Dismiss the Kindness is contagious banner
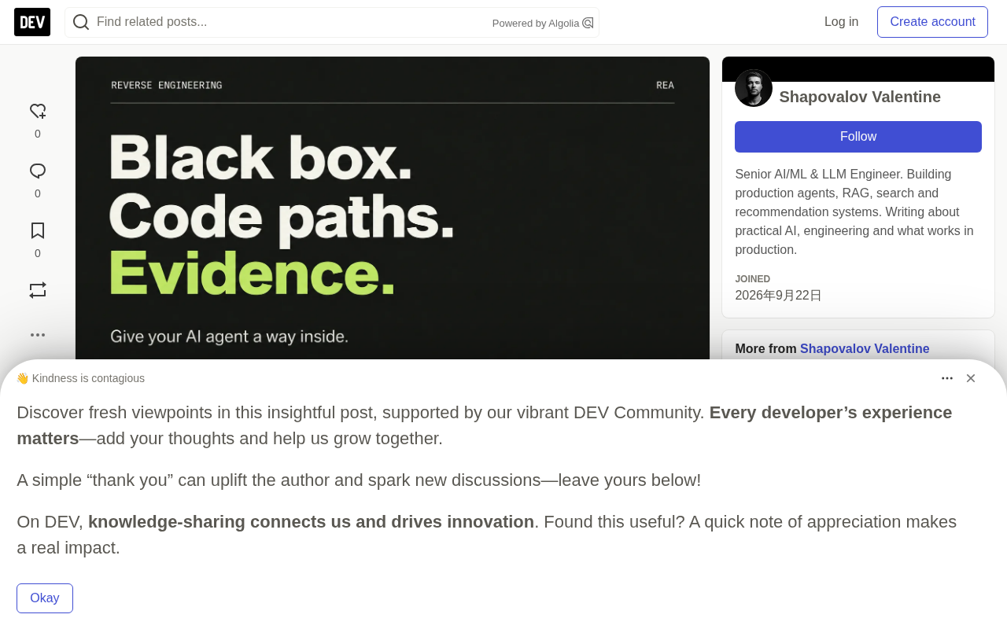The image size is (1007, 629). [x=971, y=378]
